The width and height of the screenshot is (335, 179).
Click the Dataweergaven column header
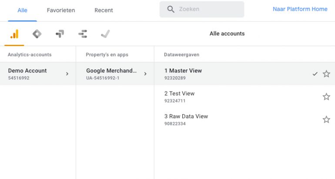point(181,54)
